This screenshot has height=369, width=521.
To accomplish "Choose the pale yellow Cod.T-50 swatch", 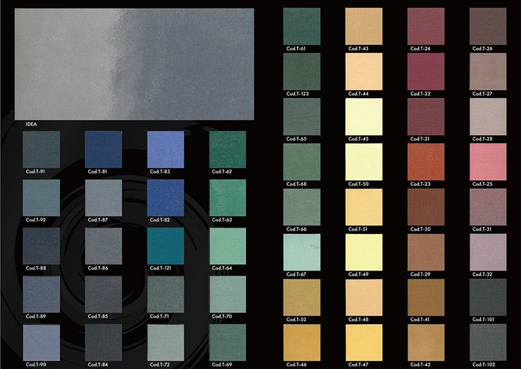I will [364, 162].
